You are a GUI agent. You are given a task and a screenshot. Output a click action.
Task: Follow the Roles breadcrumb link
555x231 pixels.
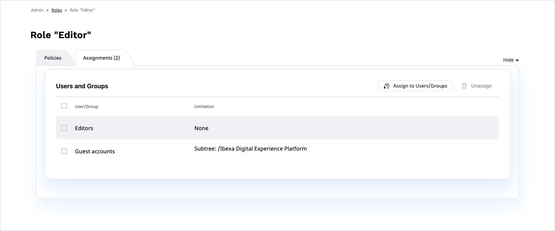[x=57, y=10]
